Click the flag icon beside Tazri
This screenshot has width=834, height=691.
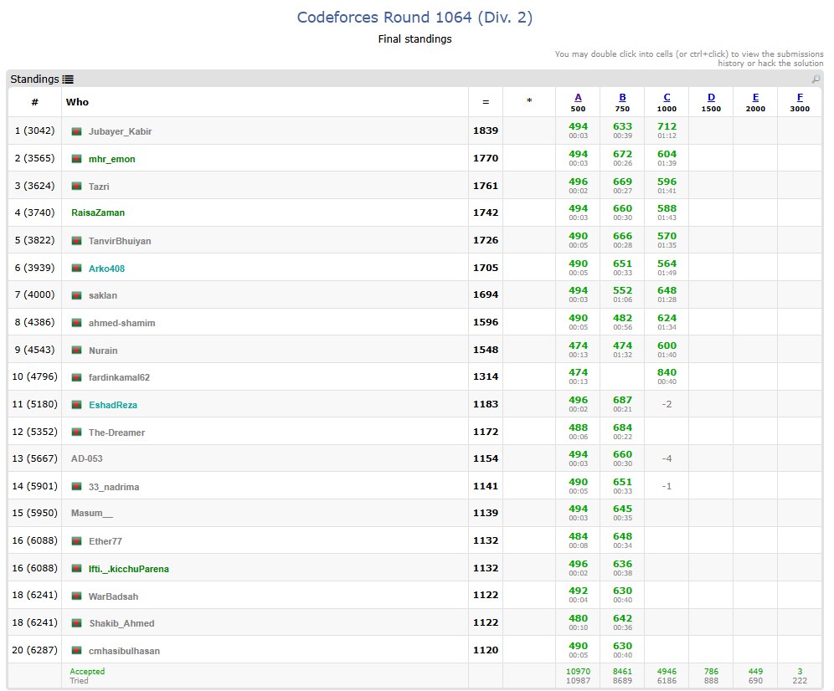pos(76,186)
